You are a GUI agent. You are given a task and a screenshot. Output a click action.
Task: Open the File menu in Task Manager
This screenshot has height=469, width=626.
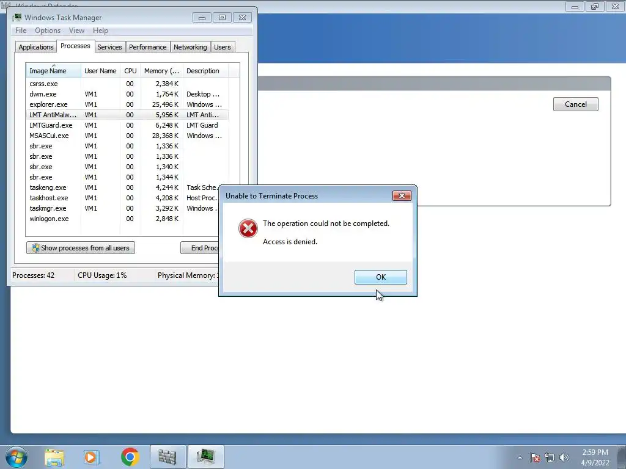click(21, 31)
